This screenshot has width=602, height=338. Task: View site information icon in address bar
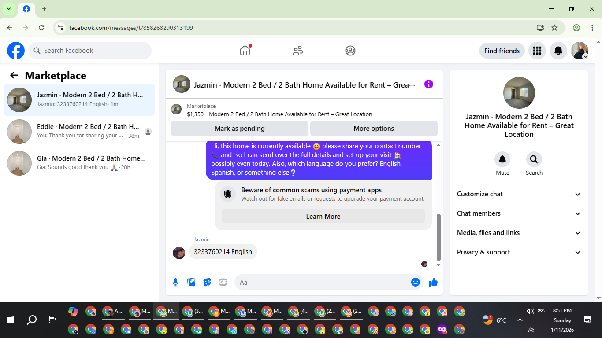pyautogui.click(x=60, y=28)
